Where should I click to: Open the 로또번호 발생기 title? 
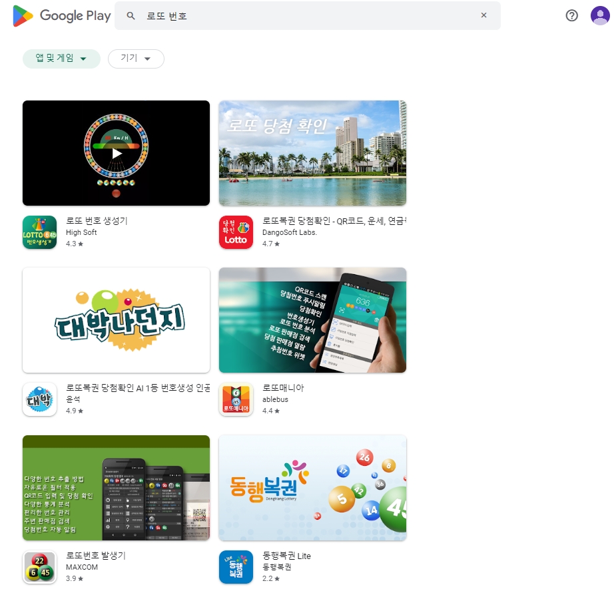pos(96,555)
